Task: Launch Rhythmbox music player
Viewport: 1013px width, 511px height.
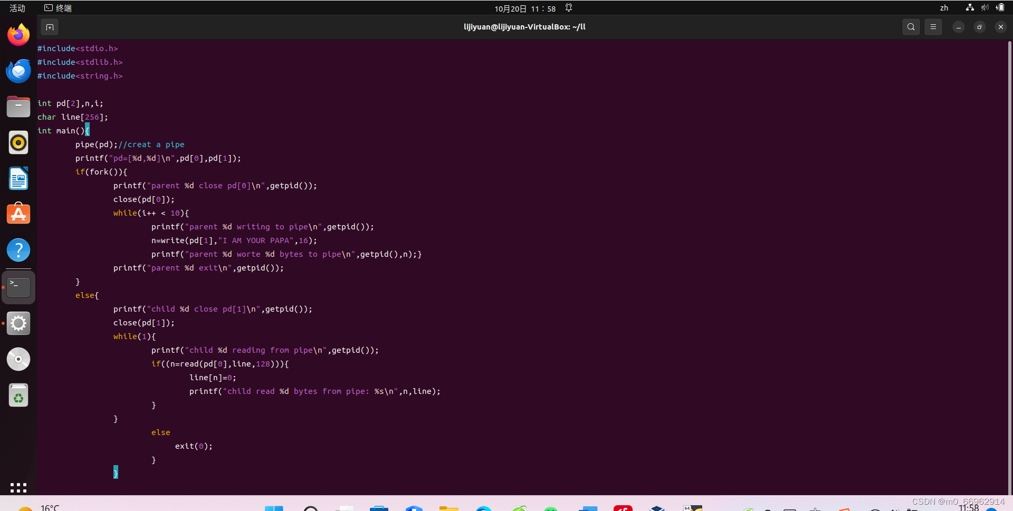Action: point(18,142)
